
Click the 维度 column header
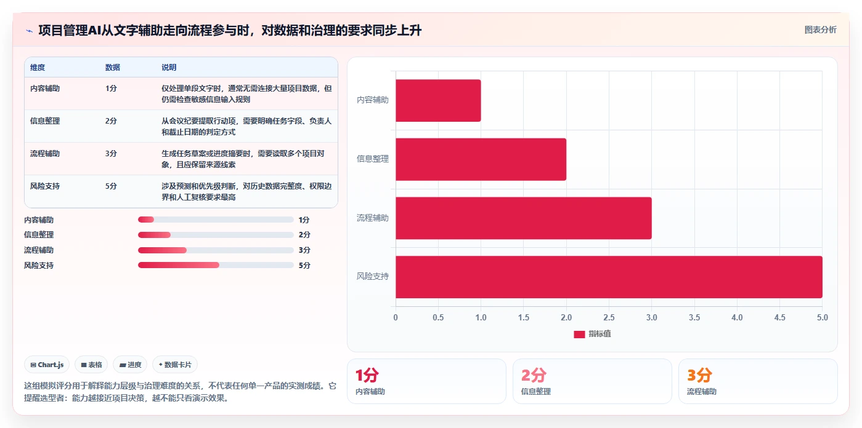tap(38, 67)
